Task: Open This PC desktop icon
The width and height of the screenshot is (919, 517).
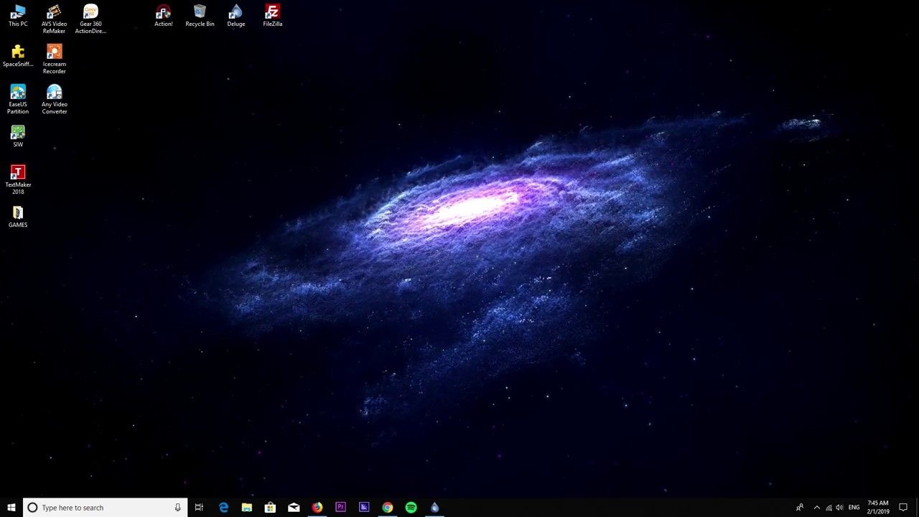Action: click(18, 16)
